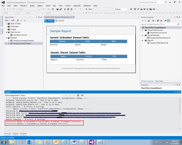Screen dimensions: 182x145
Task: Click the Cut scissors icon
Action: [x=65, y=9]
